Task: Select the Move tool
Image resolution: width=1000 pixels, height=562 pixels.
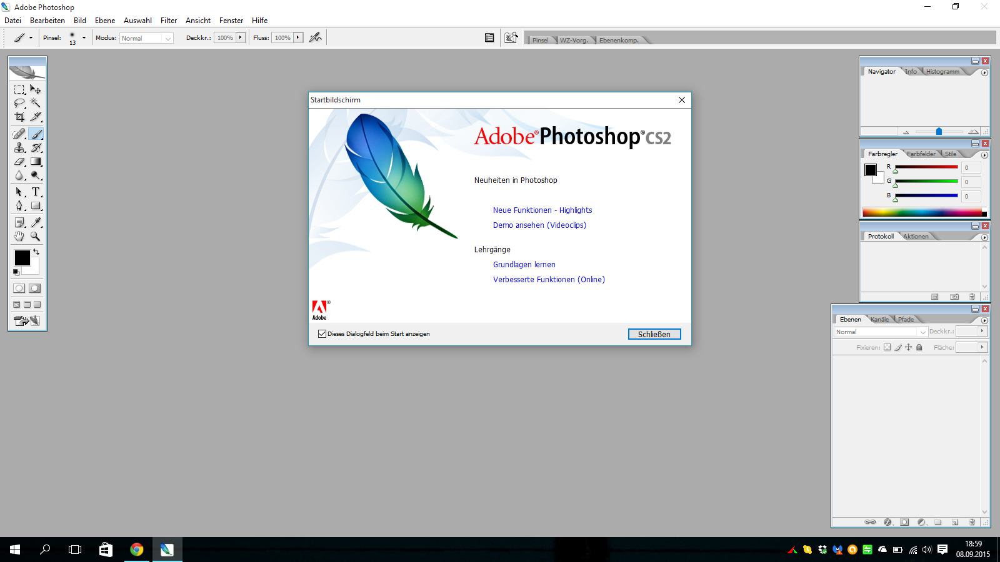Action: [36, 89]
